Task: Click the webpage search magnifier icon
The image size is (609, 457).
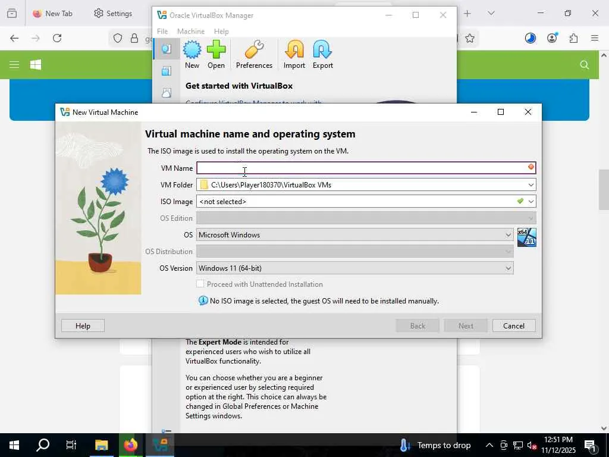Action: [585, 65]
